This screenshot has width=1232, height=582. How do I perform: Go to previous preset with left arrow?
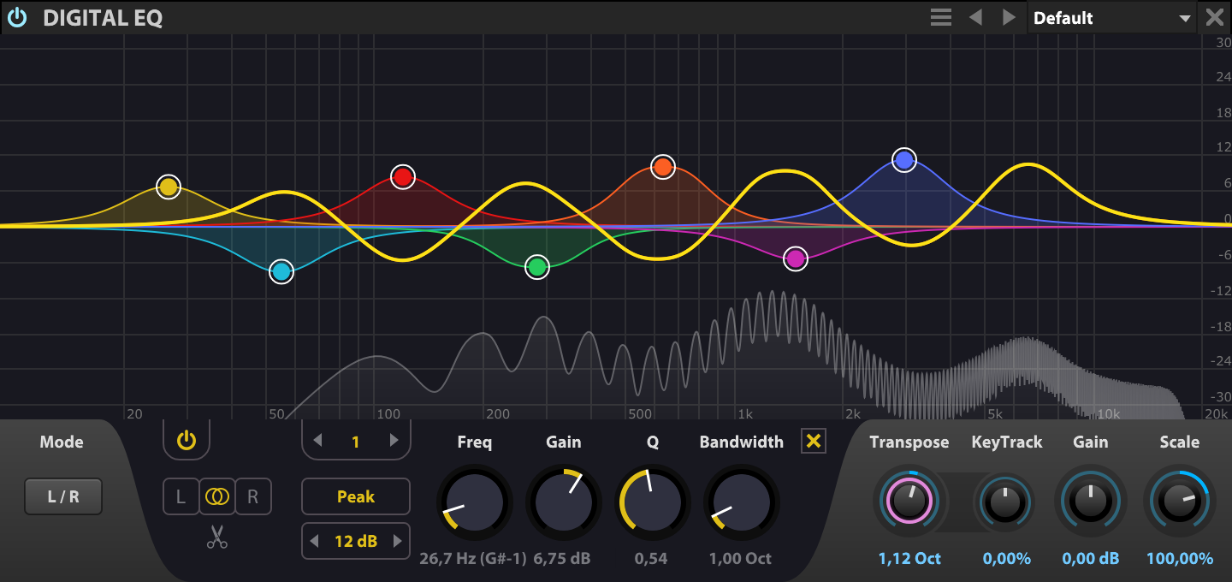click(975, 18)
